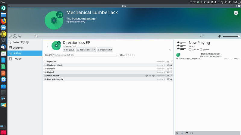Show info for Mell's Parade track
The image size is (241, 135).
pos(146,76)
